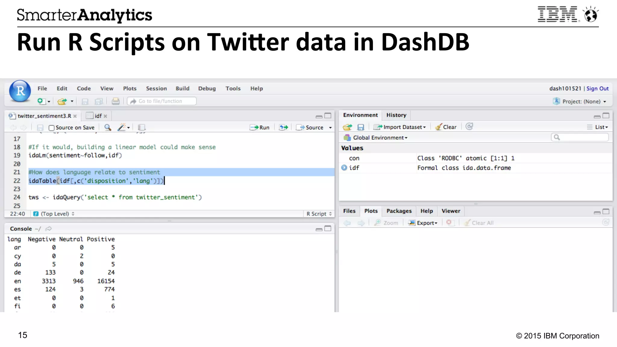Click the Save Workspace icon in Environment
Image resolution: width=617 pixels, height=347 pixels.
361,127
